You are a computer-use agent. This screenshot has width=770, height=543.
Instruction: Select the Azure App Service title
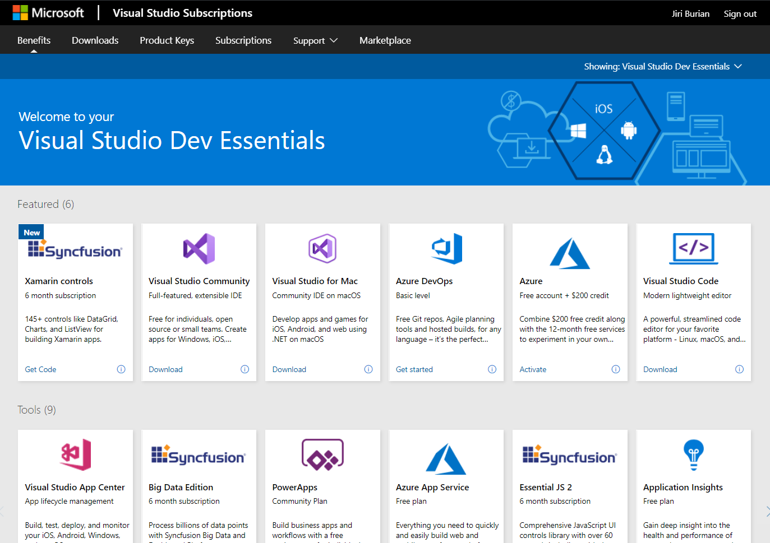(432, 488)
